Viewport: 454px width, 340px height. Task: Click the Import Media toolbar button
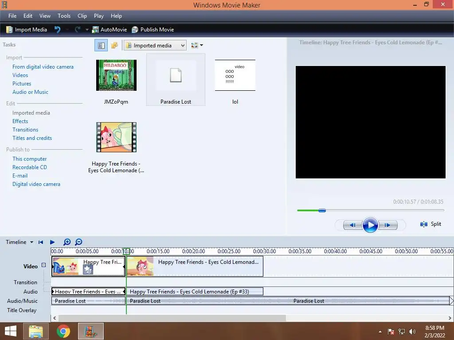27,30
